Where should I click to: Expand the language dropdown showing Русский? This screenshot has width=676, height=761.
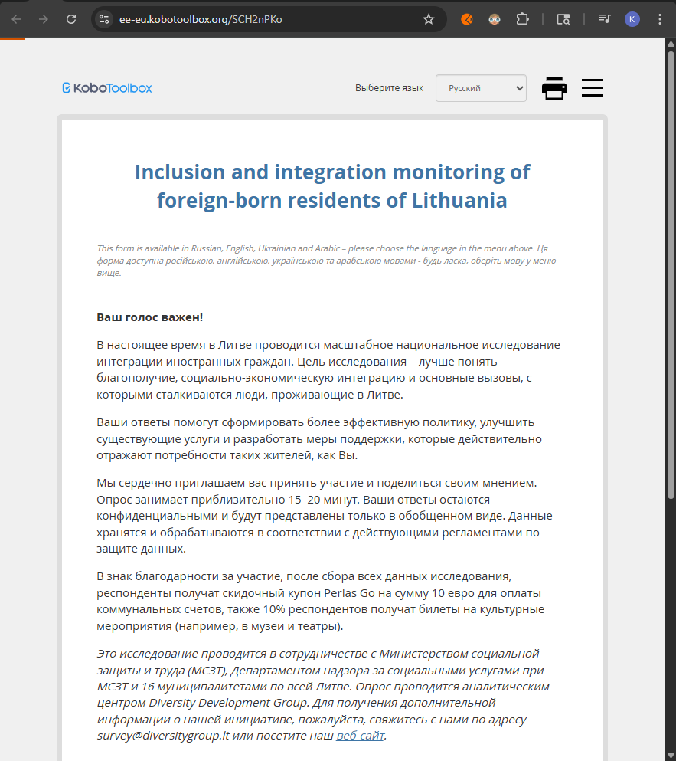click(481, 88)
